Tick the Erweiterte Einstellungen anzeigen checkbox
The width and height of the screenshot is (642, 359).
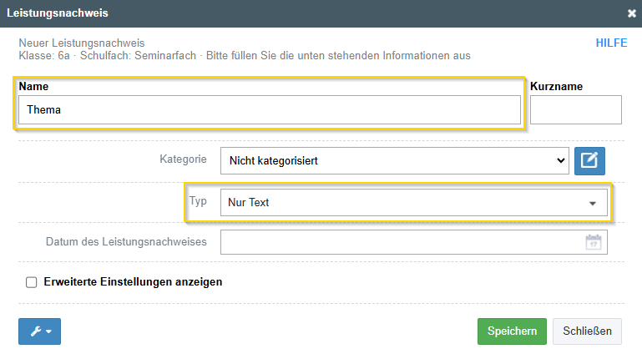click(32, 282)
